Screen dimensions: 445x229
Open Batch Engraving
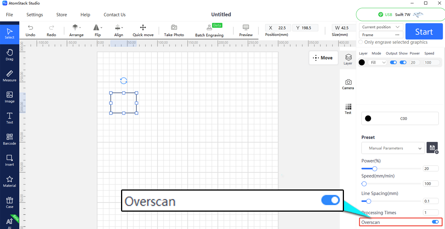(x=209, y=31)
